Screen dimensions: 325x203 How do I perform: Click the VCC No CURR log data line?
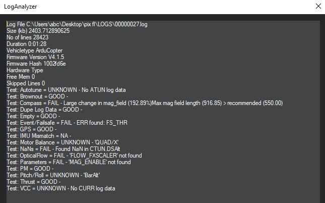61,188
